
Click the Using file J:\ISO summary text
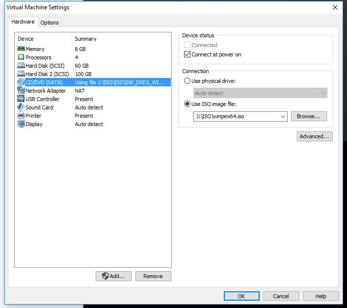click(119, 82)
